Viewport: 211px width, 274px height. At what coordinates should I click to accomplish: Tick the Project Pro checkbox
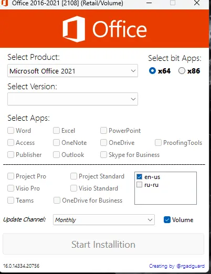pos(10,176)
